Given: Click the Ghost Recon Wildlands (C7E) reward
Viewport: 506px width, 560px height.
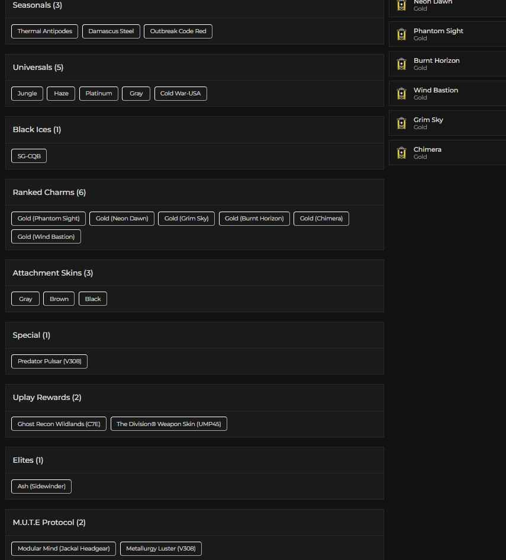Looking at the screenshot, I should tap(59, 424).
